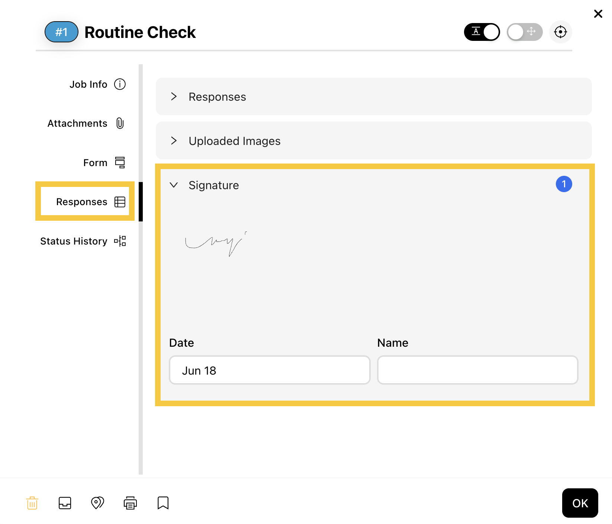Click the signature count badge
Image resolution: width=612 pixels, height=524 pixels.
[x=564, y=184]
